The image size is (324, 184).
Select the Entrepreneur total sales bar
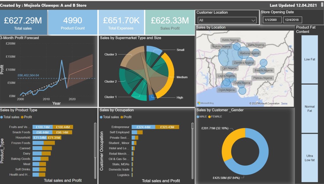pos(143,127)
